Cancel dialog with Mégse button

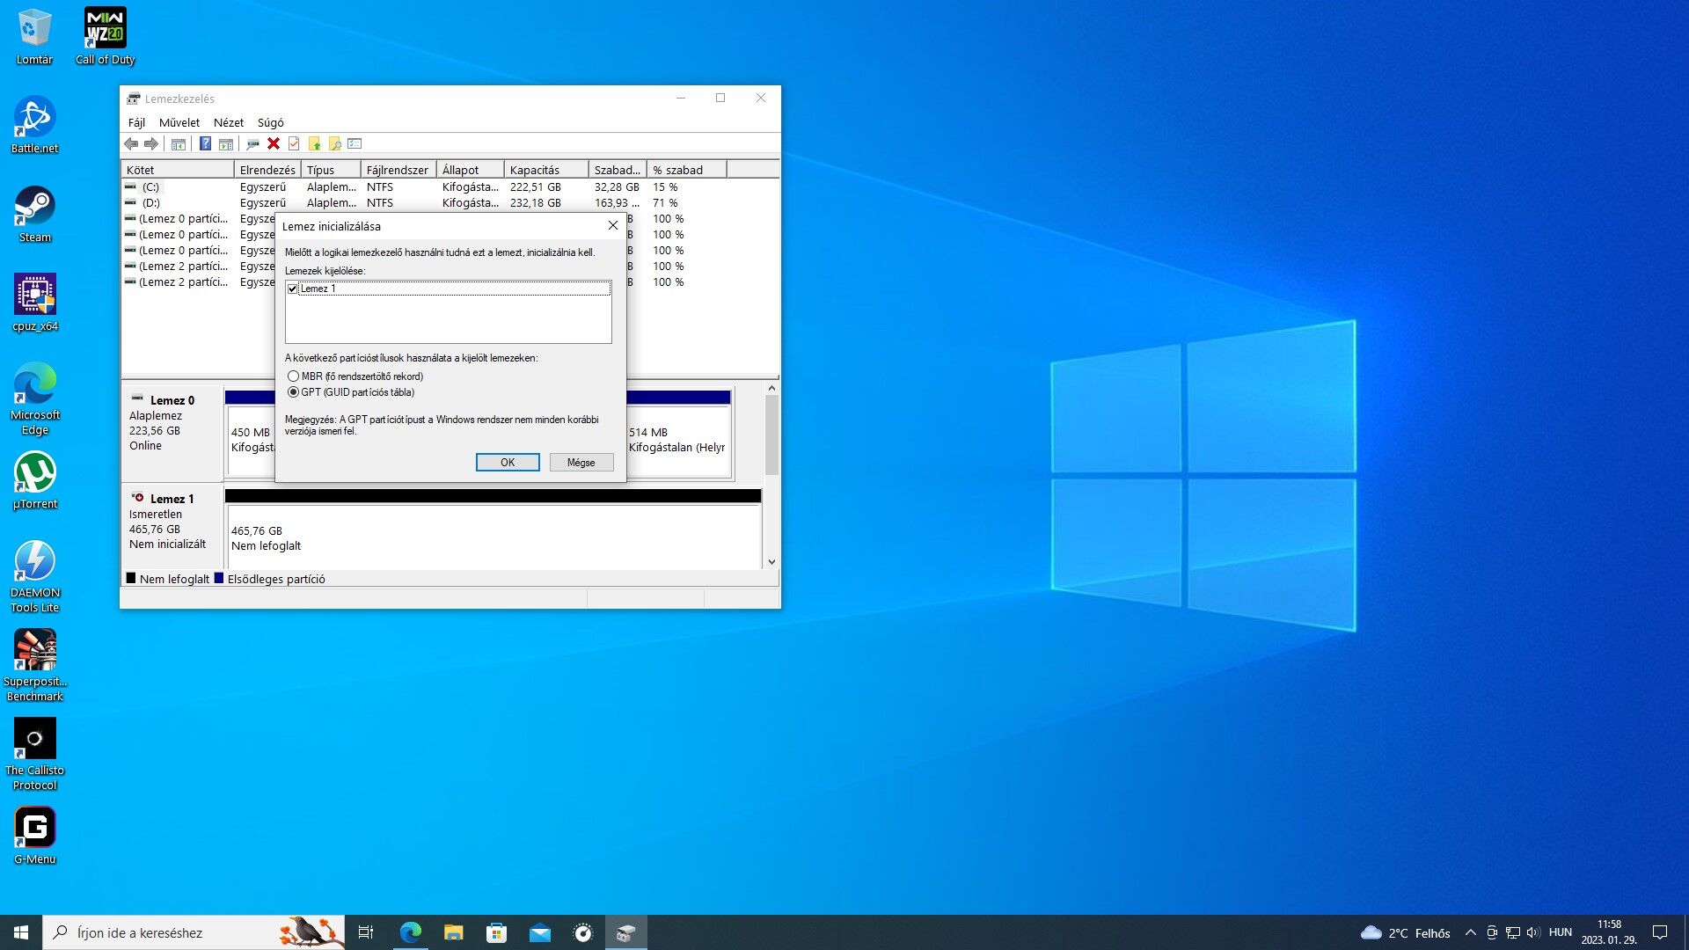click(x=581, y=463)
